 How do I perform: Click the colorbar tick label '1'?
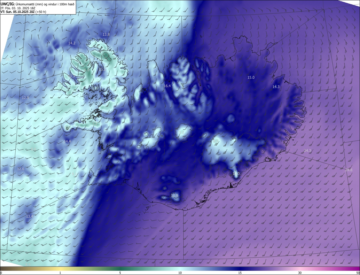60,273
